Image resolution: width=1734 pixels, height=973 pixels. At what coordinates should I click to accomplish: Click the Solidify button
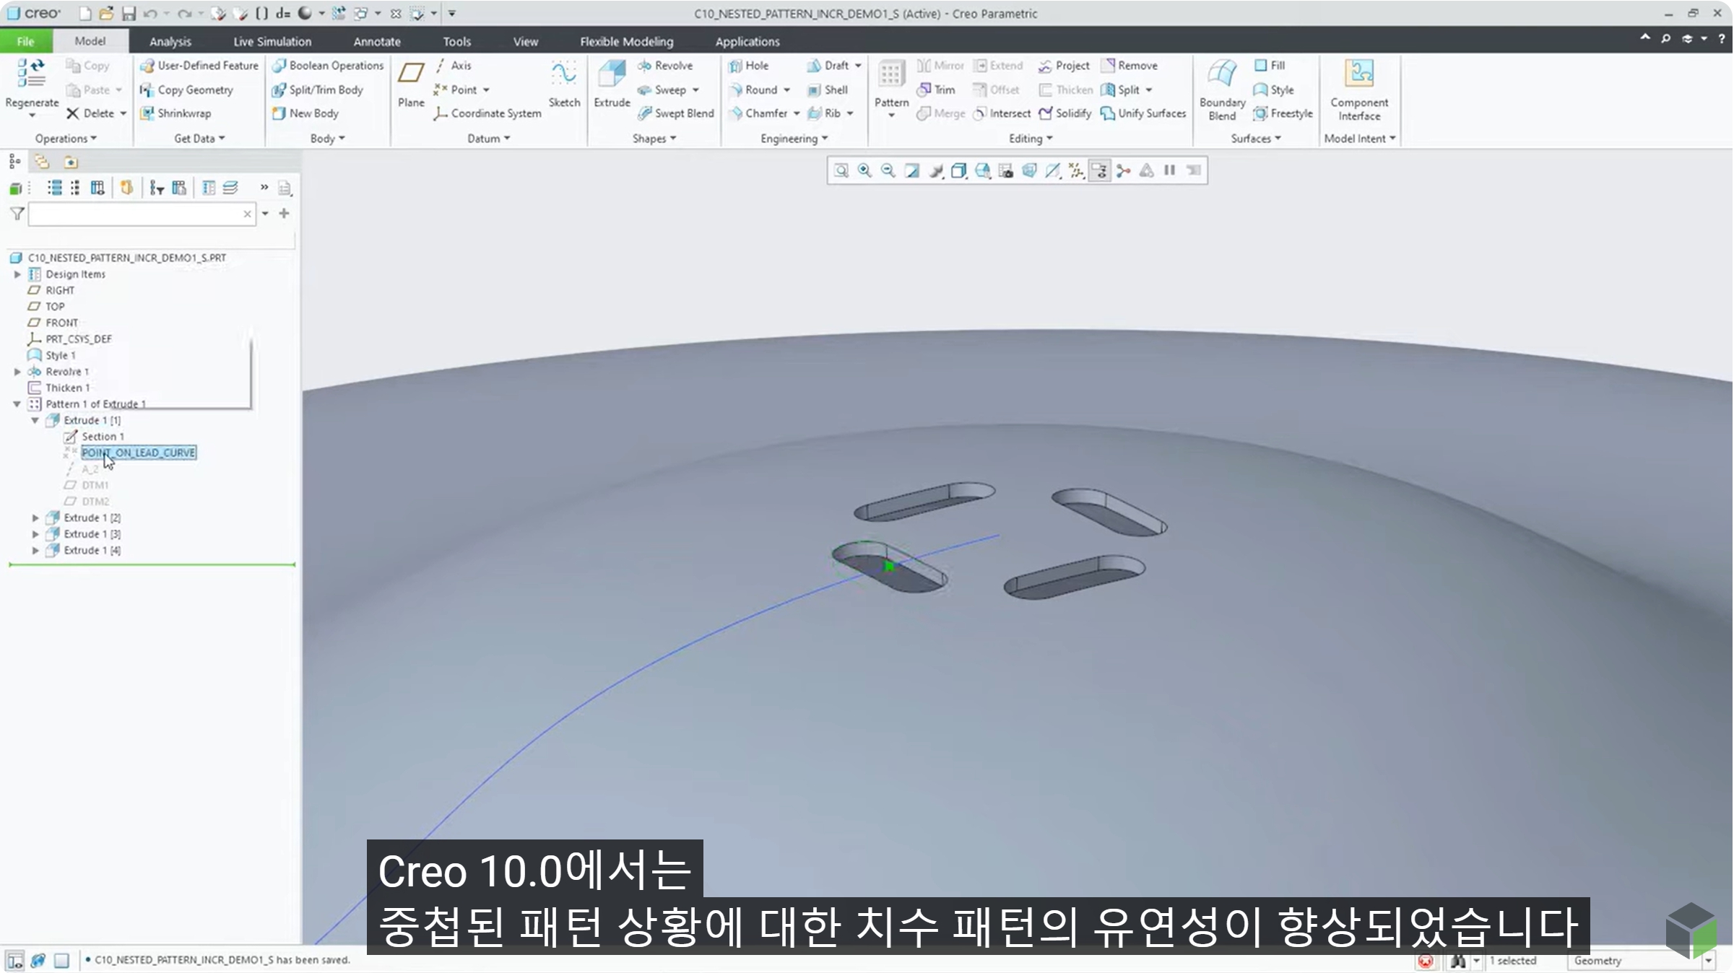(1065, 113)
